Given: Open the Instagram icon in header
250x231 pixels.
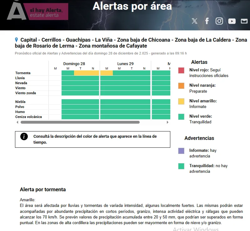Looking at the screenshot, I should [x=219, y=21].
